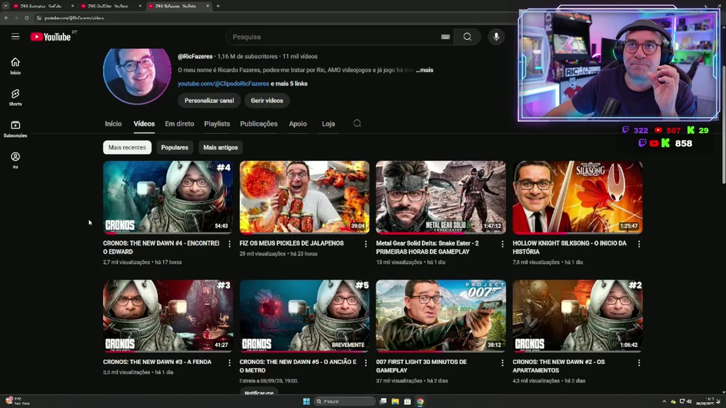Open the sidebar account icon below Subscrições
This screenshot has width=726, height=408.
15,160
